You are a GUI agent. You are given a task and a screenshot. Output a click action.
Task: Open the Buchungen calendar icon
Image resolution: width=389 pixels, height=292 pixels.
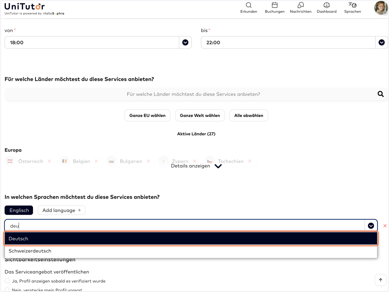coord(275,5)
